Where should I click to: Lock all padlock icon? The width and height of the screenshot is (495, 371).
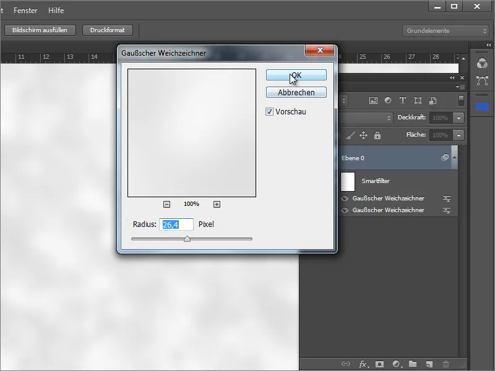click(377, 135)
